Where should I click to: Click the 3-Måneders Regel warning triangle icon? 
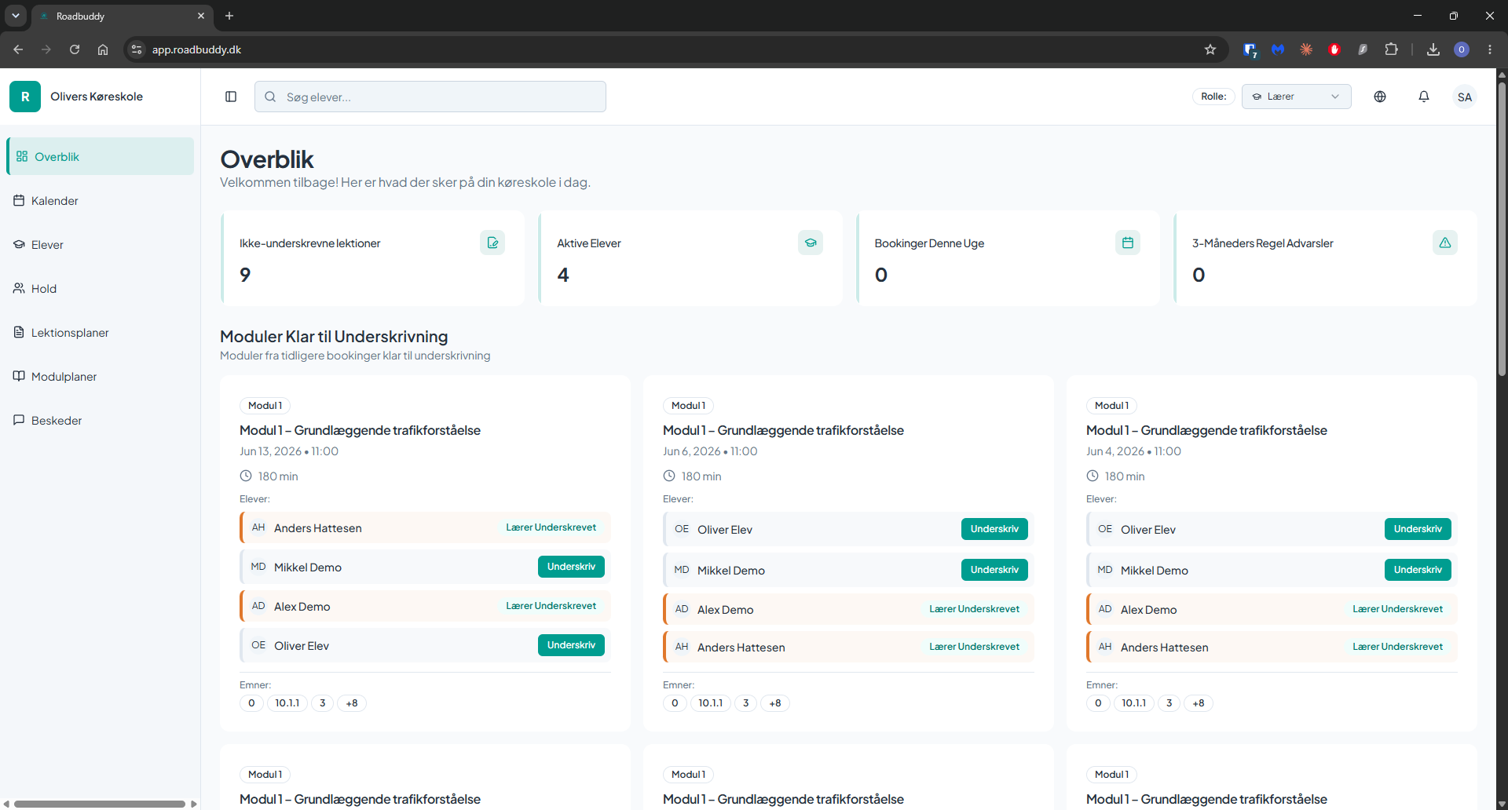pos(1445,243)
